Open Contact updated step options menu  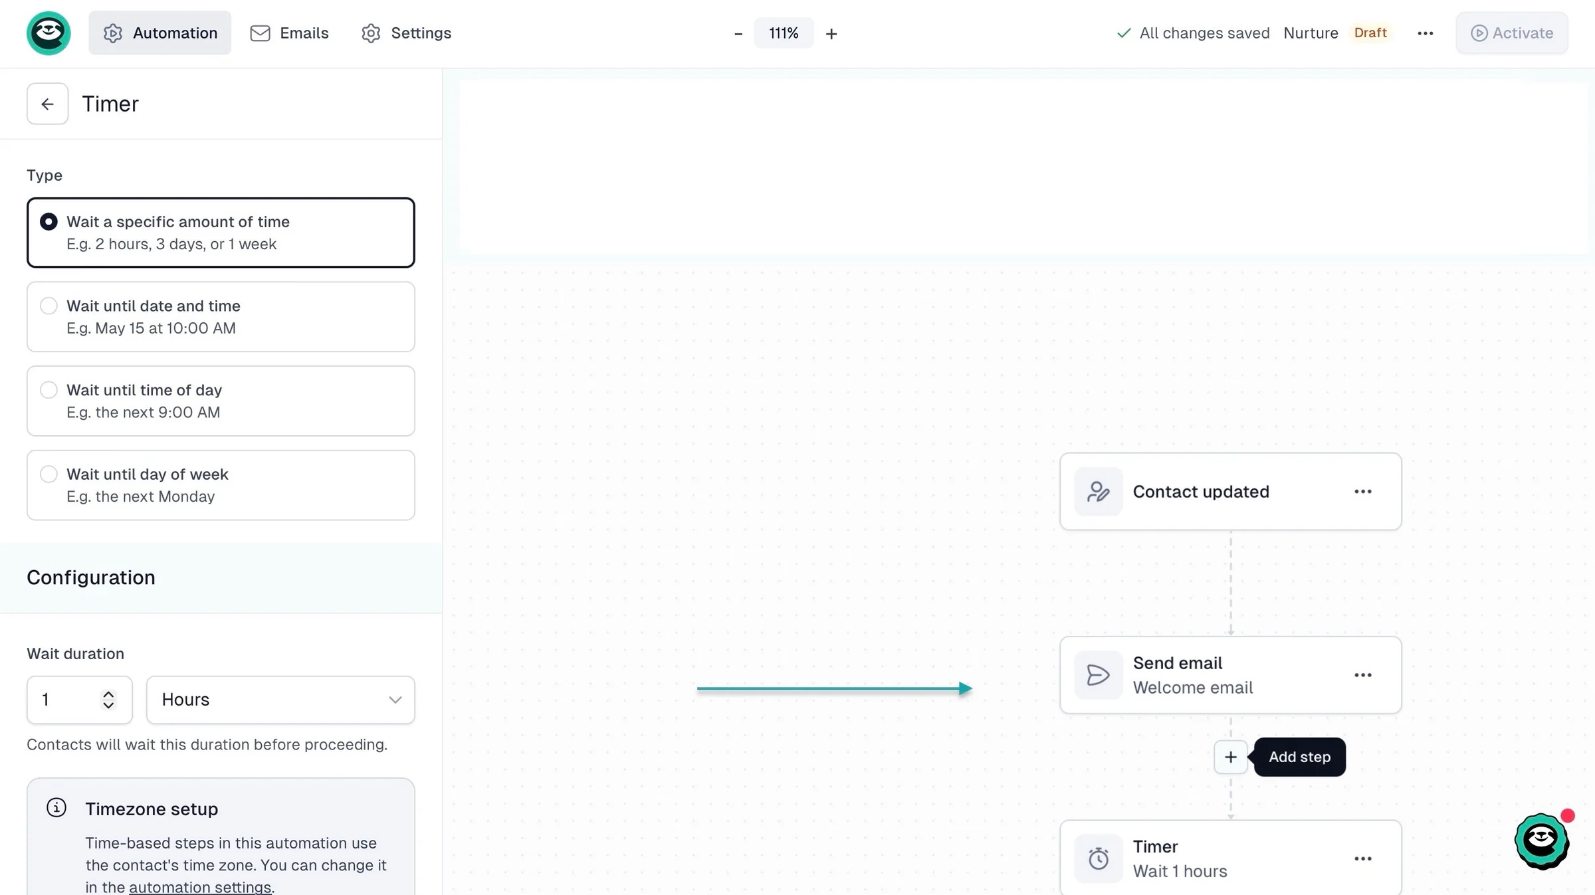point(1362,492)
